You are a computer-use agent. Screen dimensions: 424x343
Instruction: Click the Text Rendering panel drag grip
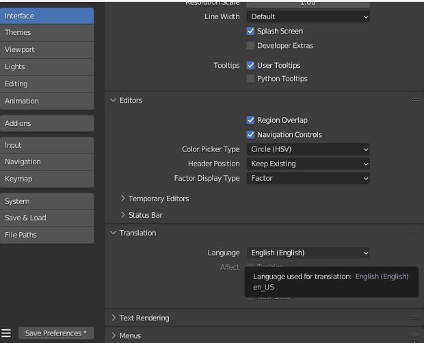[415, 318]
